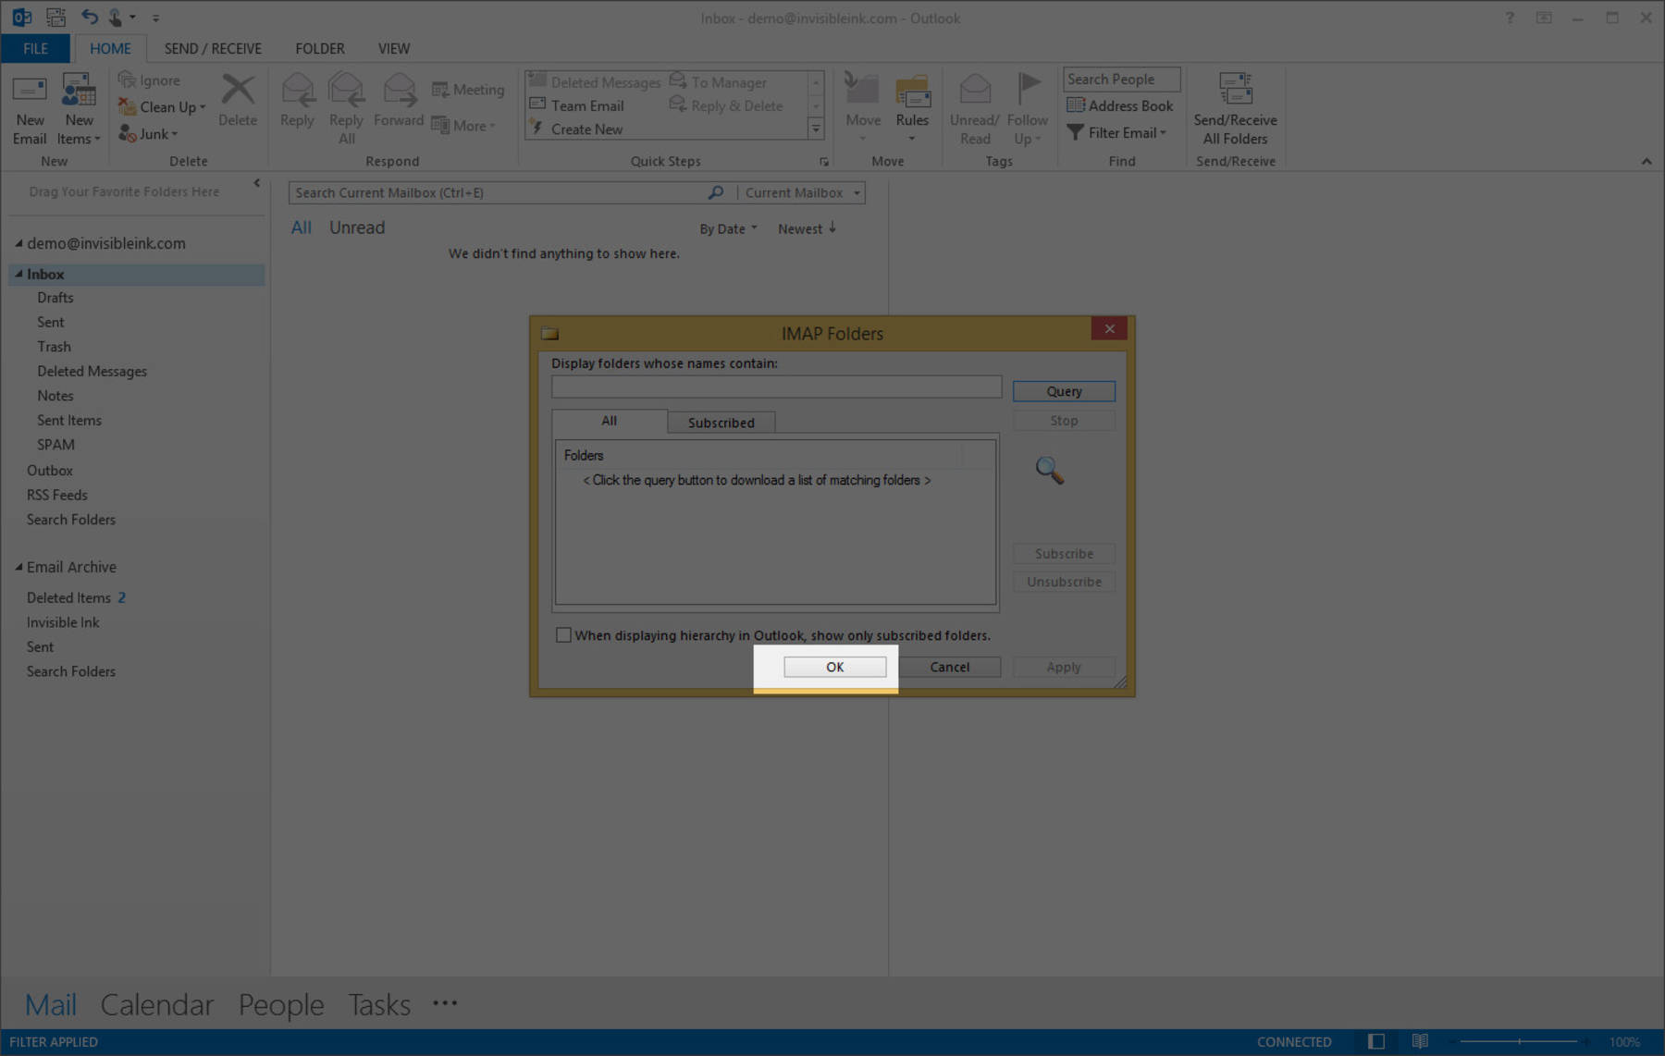
Task: Switch to Calendar view
Action: [156, 1004]
